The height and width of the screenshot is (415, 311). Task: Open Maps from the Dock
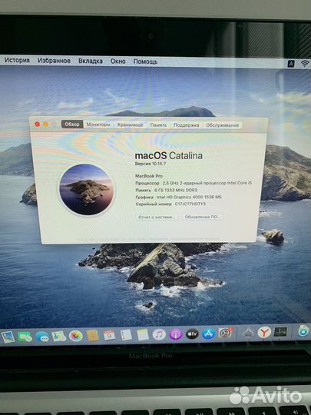tap(58, 337)
